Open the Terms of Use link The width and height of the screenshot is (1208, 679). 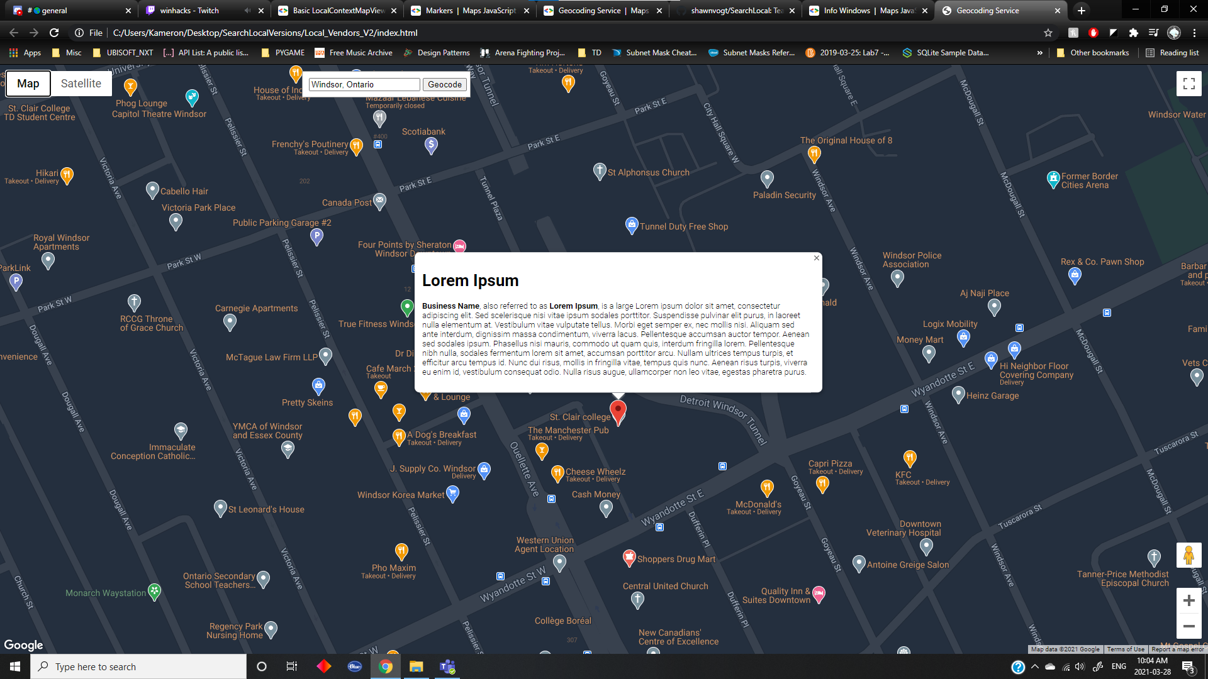[1125, 649]
